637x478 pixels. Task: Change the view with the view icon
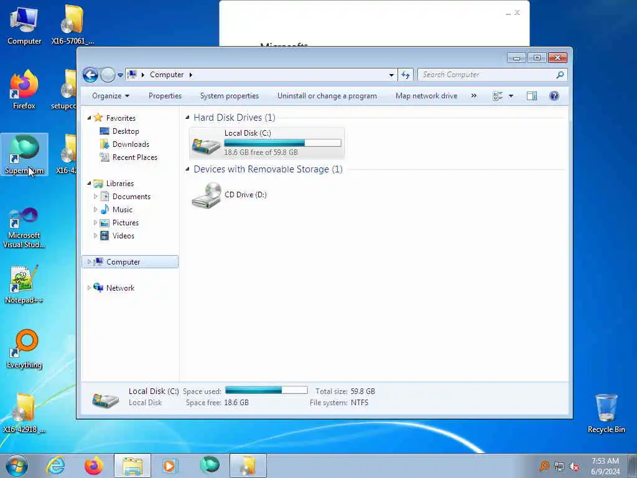(497, 96)
